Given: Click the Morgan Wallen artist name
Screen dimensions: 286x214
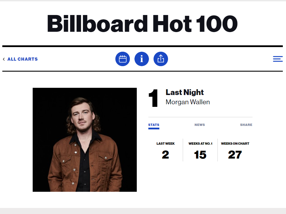Looking at the screenshot, I should coord(188,102).
